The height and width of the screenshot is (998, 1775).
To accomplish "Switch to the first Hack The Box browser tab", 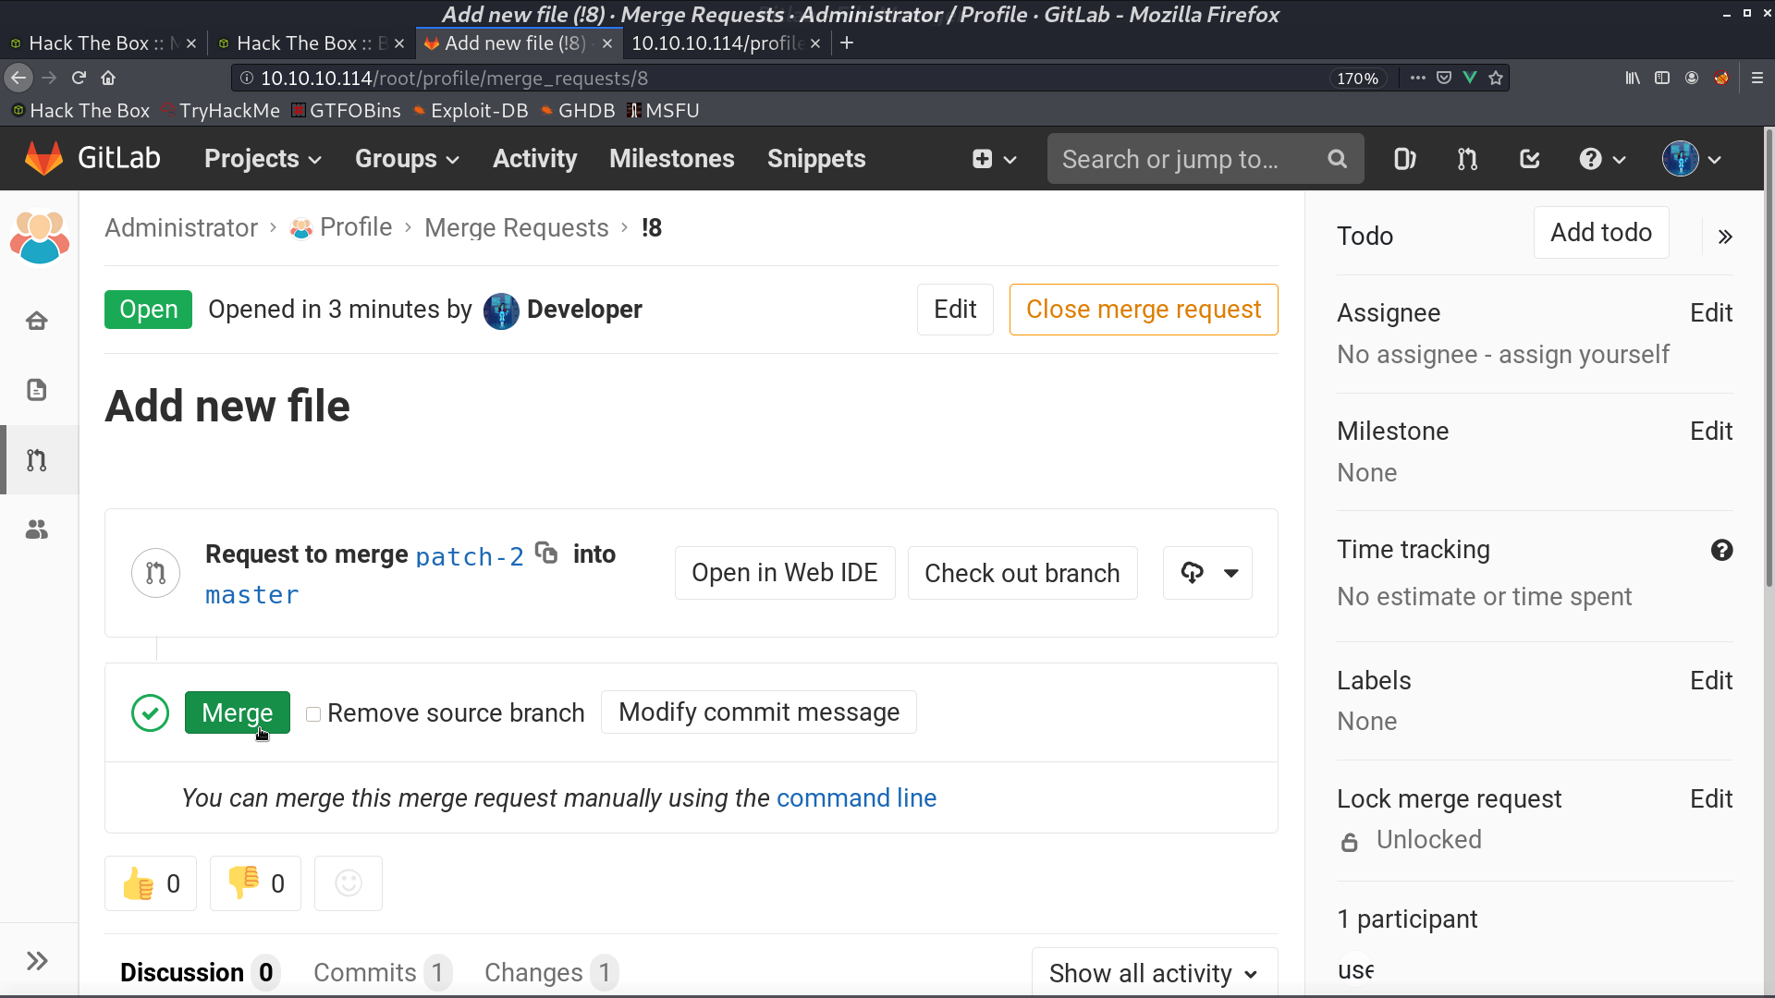I will click(x=102, y=43).
